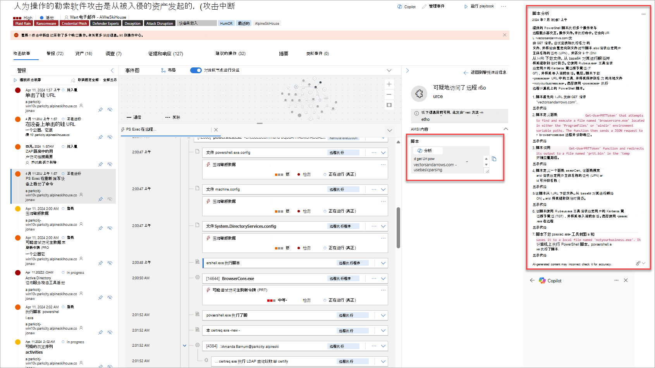The width and height of the screenshot is (655, 368).
Task: Hide the Active Directory attack tool alert
Action: 110,297
